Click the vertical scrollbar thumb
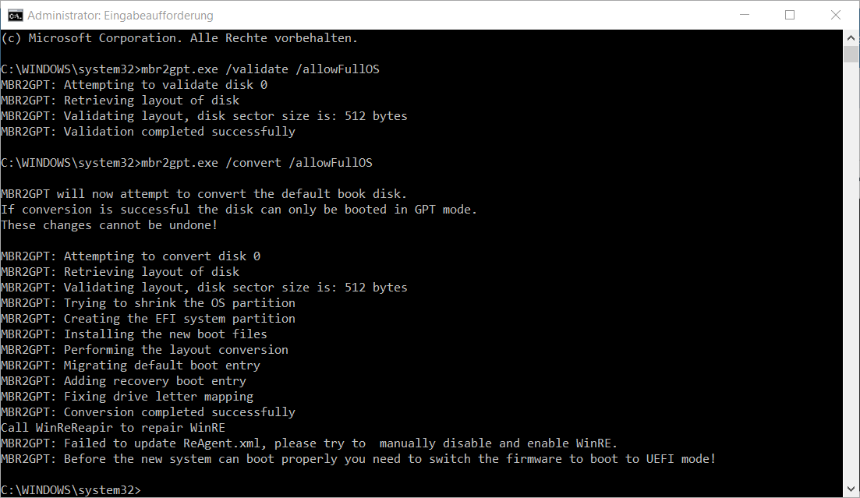 click(851, 54)
